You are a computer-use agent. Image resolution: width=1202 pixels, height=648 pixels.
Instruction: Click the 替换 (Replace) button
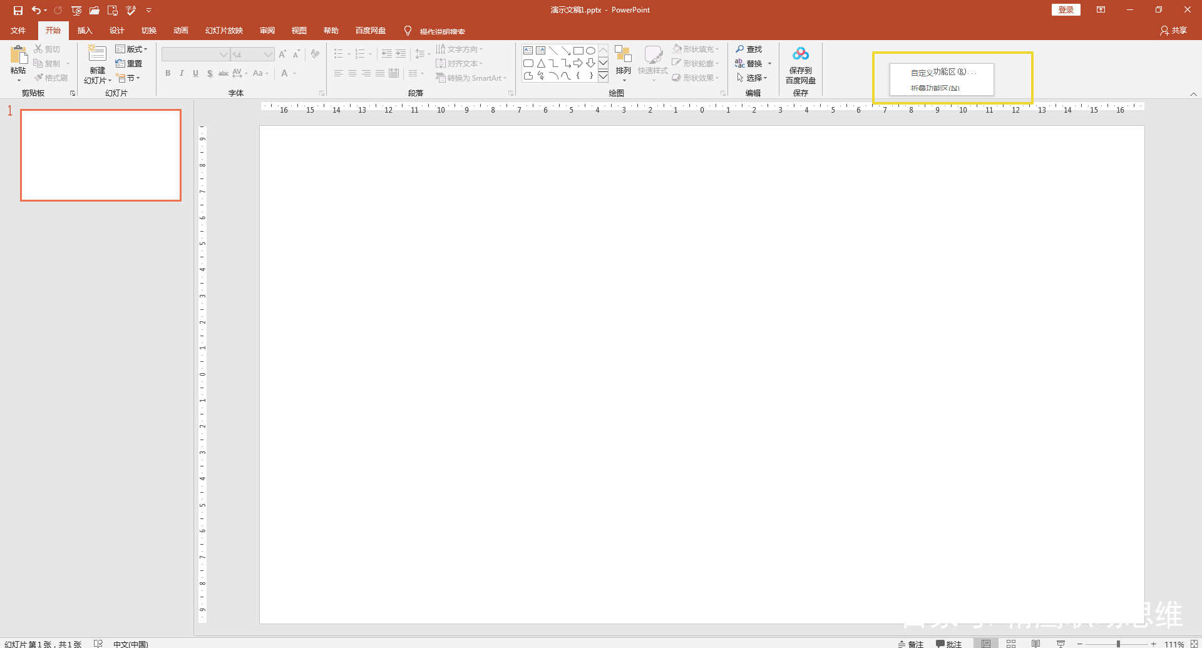753,63
